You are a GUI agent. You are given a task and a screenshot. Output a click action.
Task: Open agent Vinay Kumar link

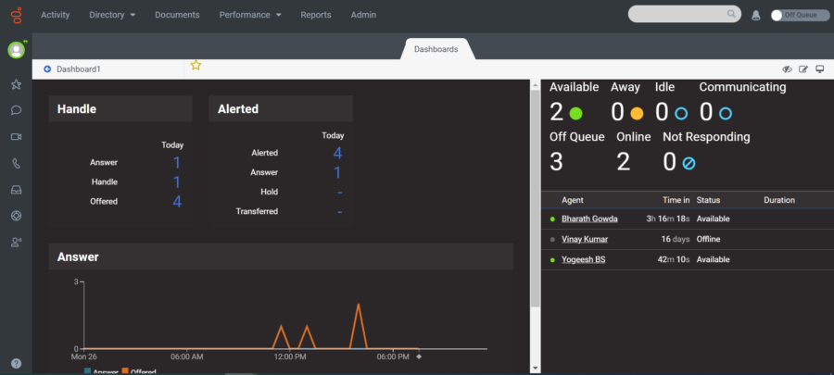pyautogui.click(x=585, y=239)
